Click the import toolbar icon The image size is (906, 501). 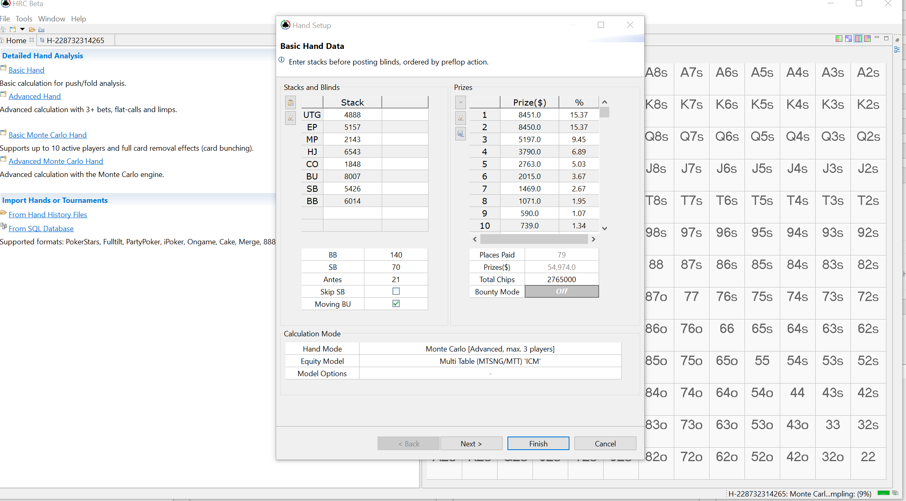coord(41,30)
